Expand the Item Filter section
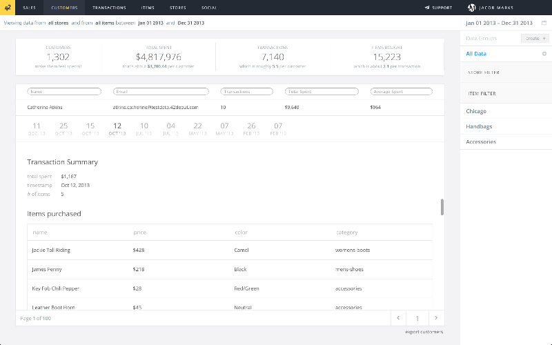Viewport: 552px width, 345px height. click(x=506, y=93)
